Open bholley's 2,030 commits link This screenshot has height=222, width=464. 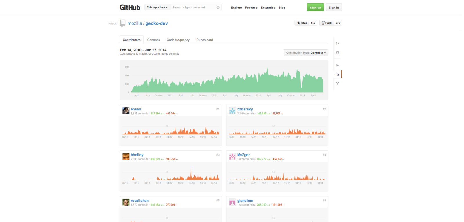(x=139, y=159)
